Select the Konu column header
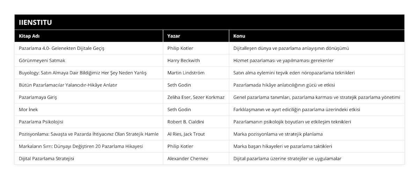419x179 pixels. (x=239, y=36)
